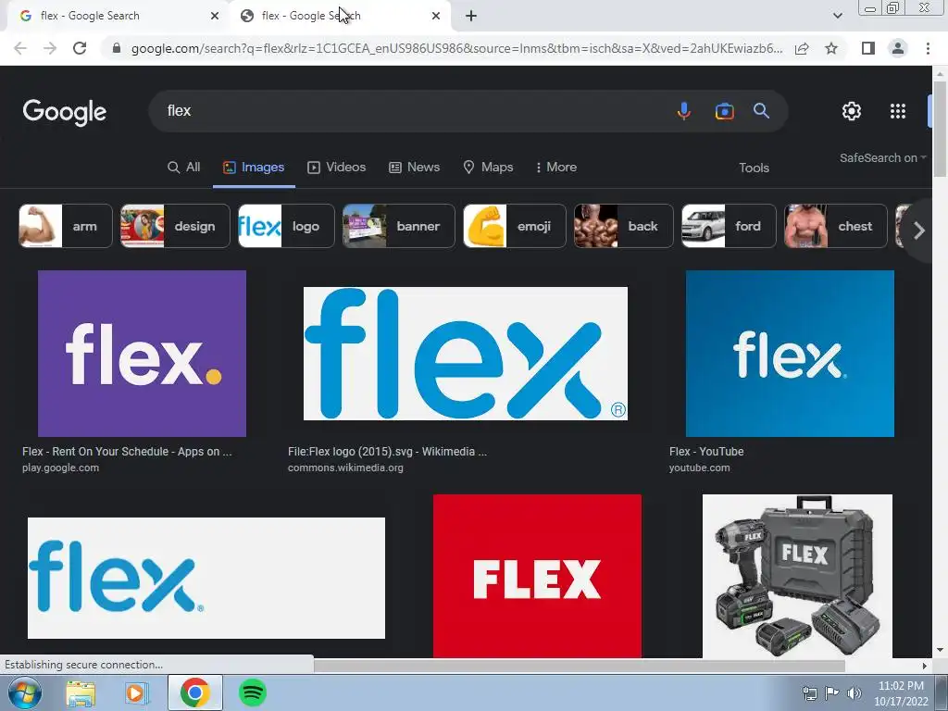Open Chrome three-dot menu
The width and height of the screenshot is (948, 711).
tap(928, 48)
